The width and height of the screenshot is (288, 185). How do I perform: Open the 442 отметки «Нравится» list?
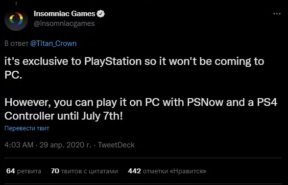point(167,171)
